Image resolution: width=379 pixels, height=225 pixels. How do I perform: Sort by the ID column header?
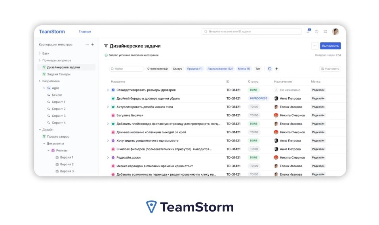228,81
